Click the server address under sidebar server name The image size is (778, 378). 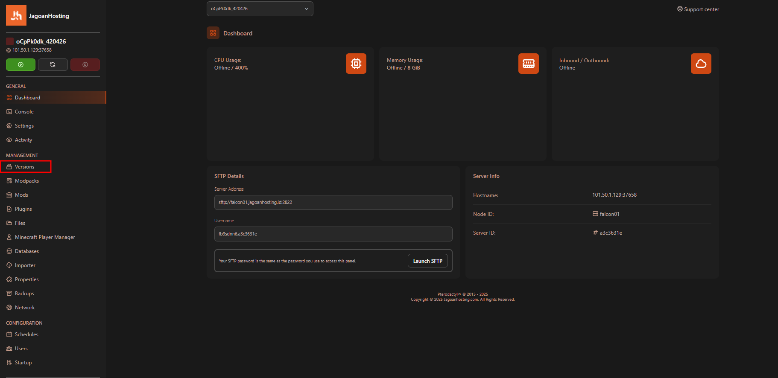(32, 50)
